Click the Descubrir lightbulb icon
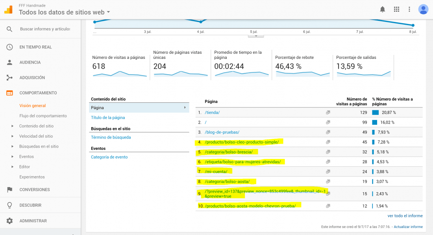 [x=10, y=205]
